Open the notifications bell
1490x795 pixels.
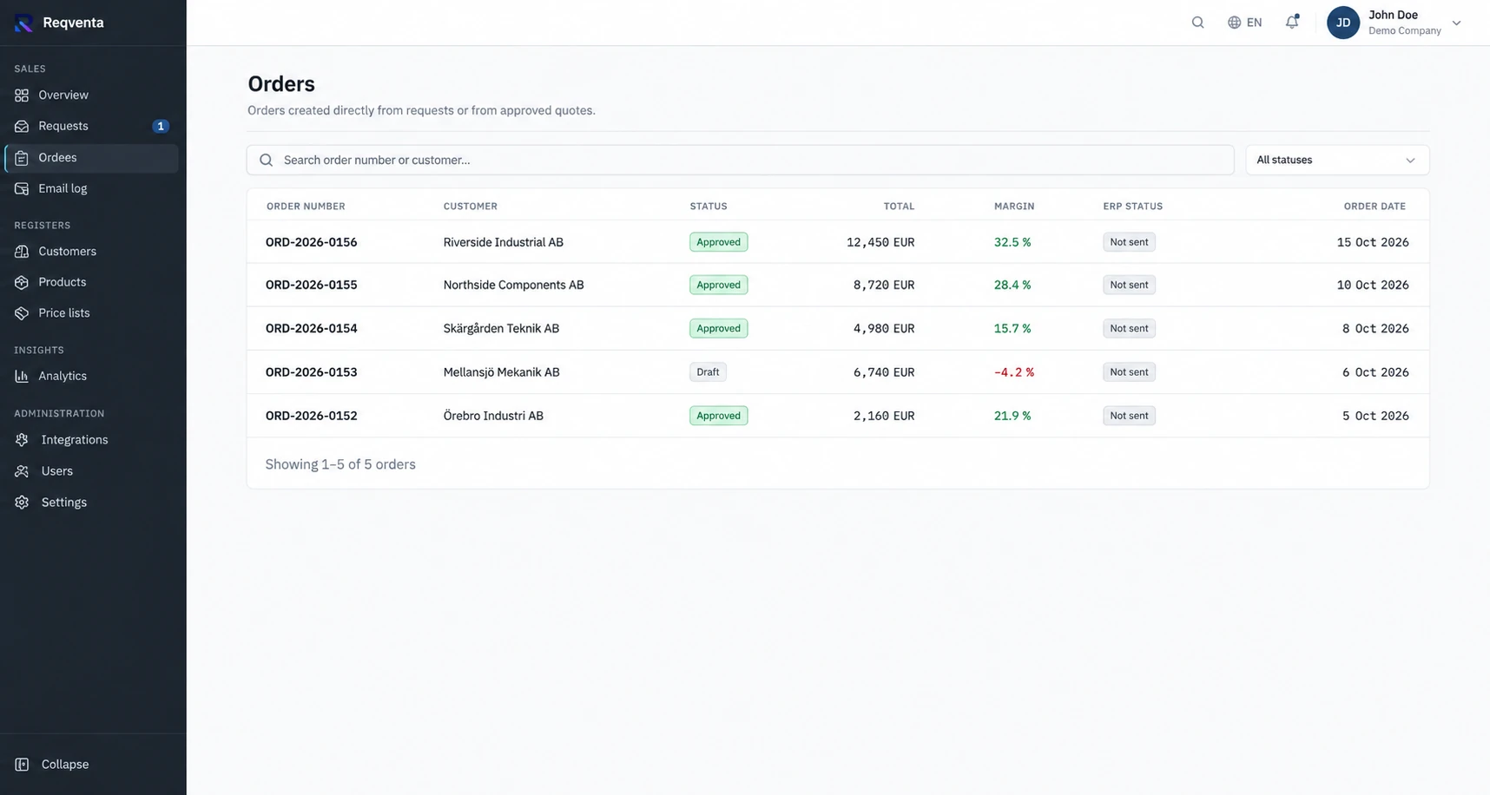tap(1292, 23)
